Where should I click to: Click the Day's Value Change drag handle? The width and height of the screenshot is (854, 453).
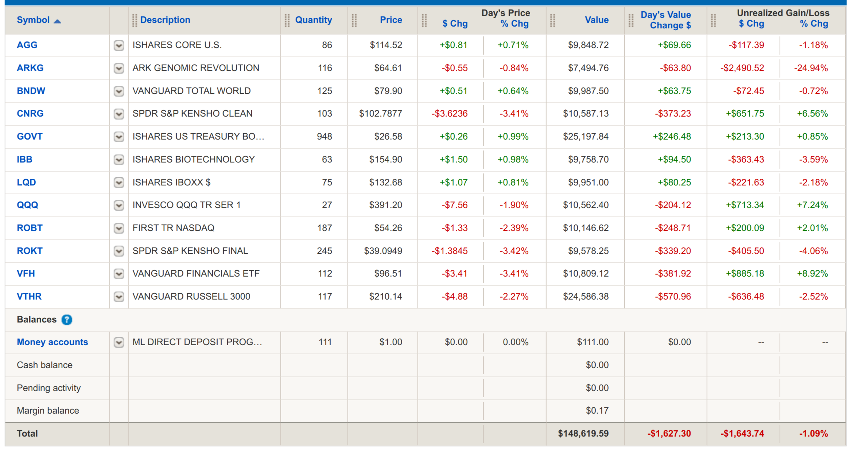631,20
